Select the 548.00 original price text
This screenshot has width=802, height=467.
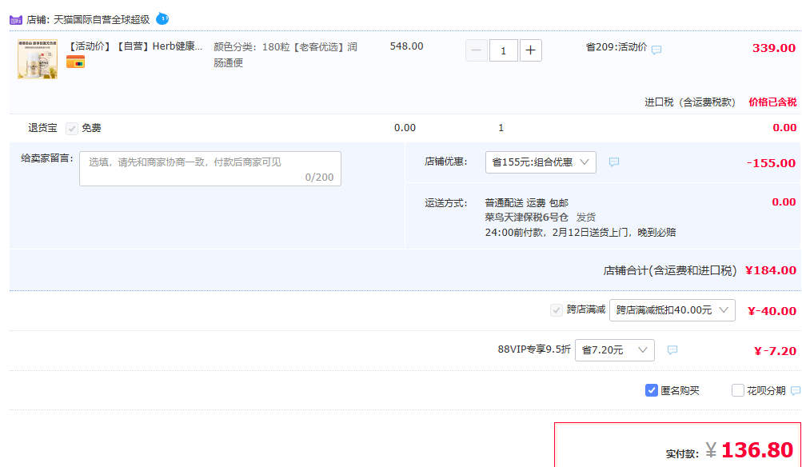pyautogui.click(x=407, y=46)
